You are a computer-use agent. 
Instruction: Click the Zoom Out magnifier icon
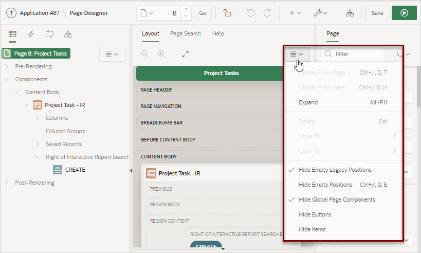[x=145, y=54]
